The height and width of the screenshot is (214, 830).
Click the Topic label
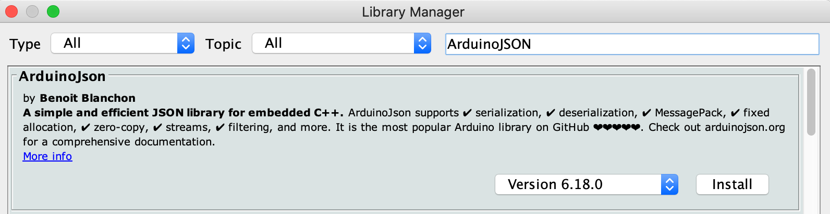[x=223, y=44]
